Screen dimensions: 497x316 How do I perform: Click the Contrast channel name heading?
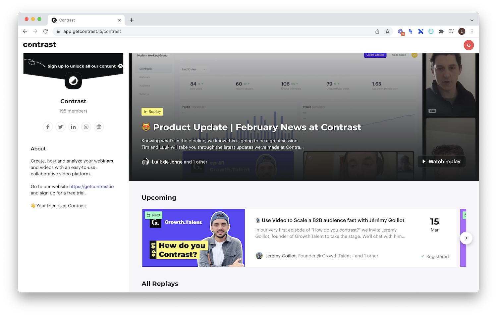click(73, 101)
